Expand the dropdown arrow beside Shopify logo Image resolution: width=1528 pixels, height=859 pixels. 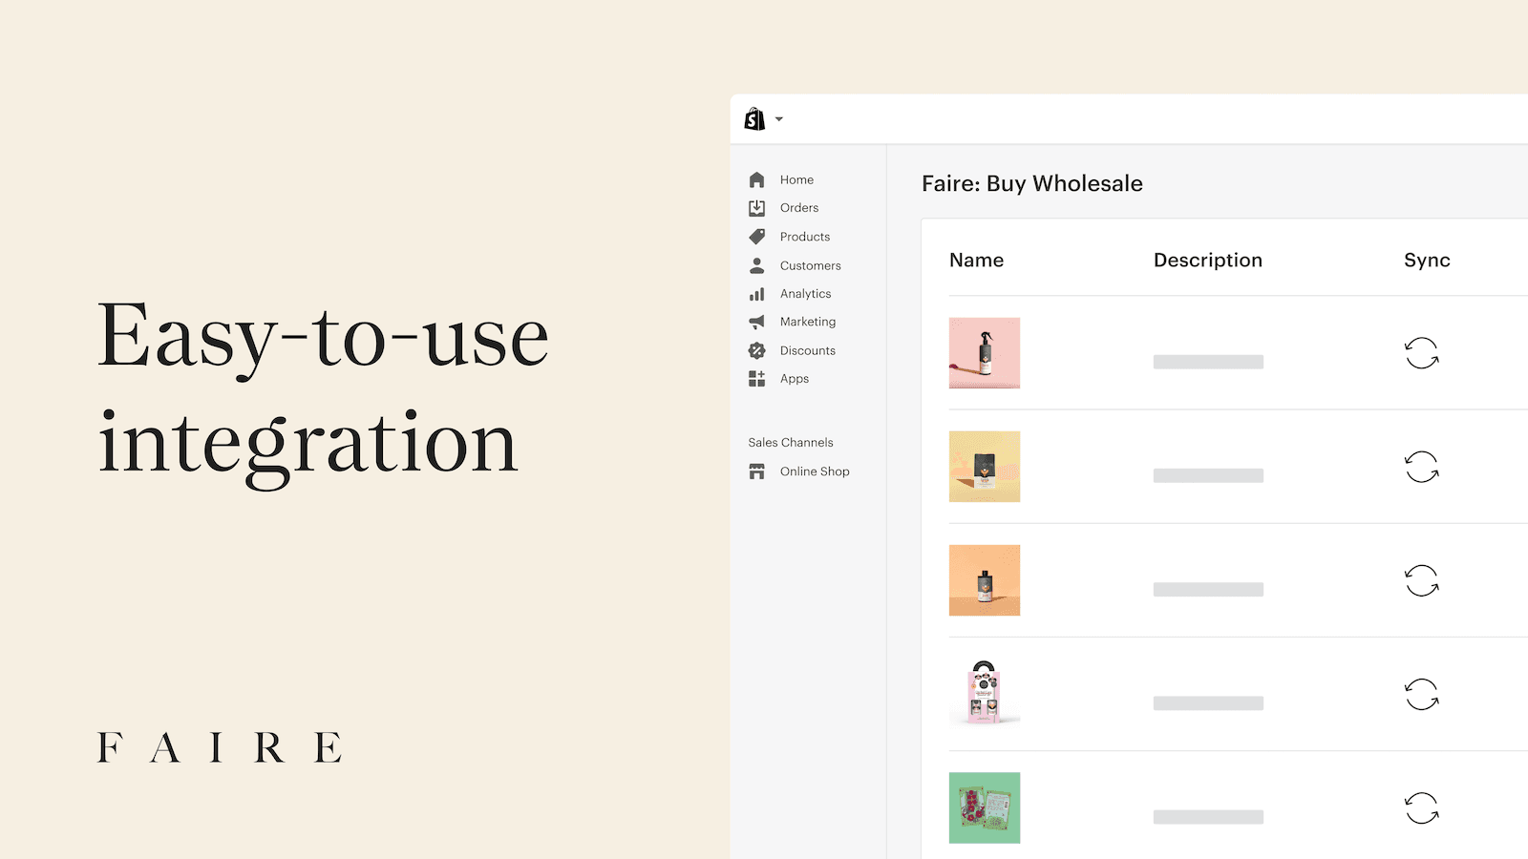779,119
